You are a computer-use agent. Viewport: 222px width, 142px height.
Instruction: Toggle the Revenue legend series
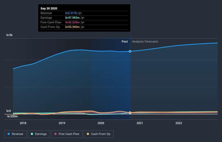click(x=15, y=134)
